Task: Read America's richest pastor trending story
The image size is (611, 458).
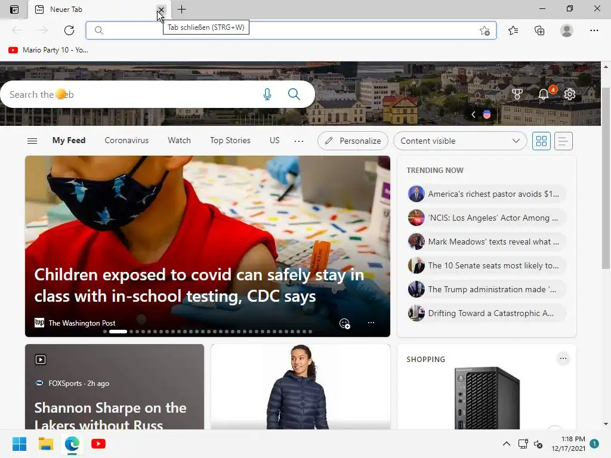Action: point(487,194)
